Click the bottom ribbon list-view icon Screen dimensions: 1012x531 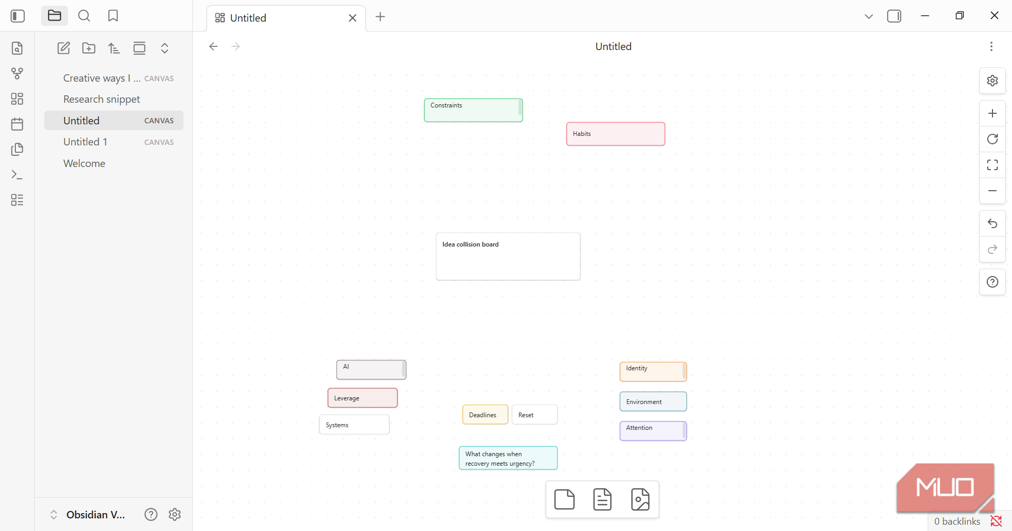click(x=17, y=200)
